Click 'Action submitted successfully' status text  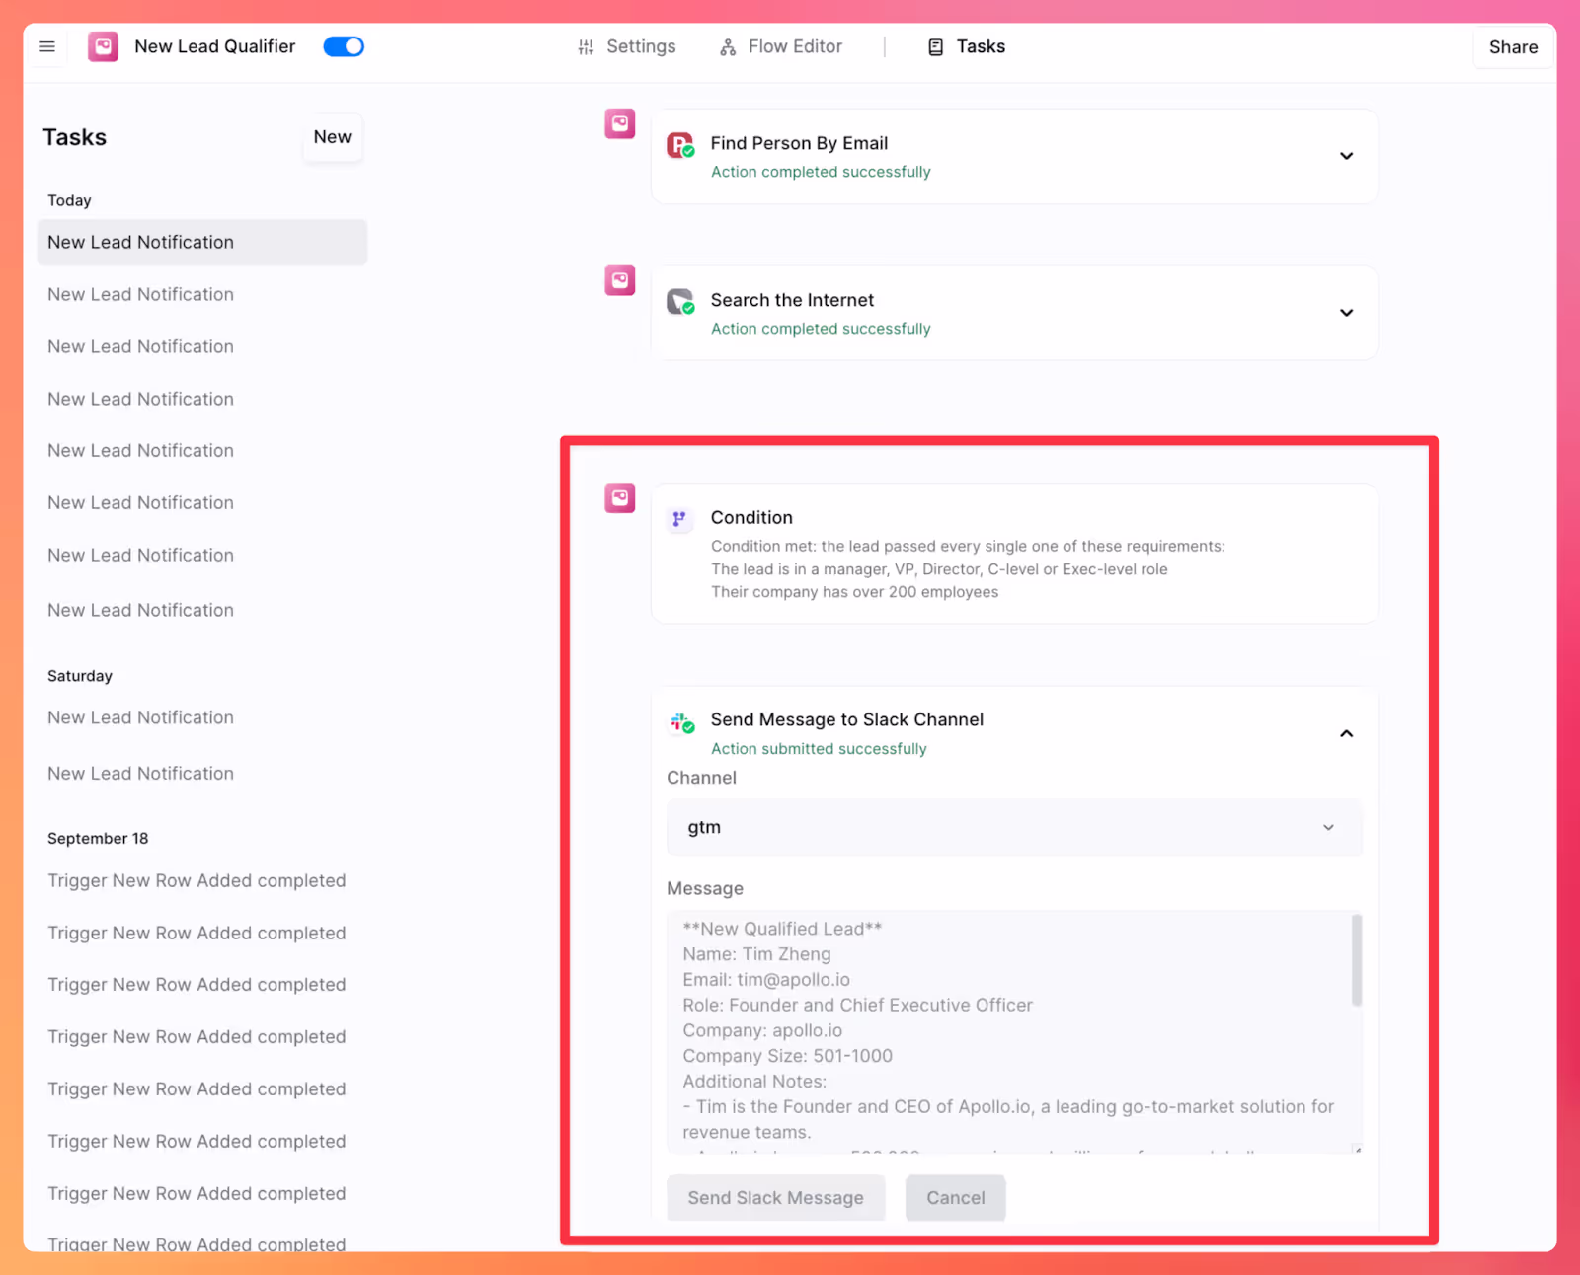pyautogui.click(x=819, y=749)
